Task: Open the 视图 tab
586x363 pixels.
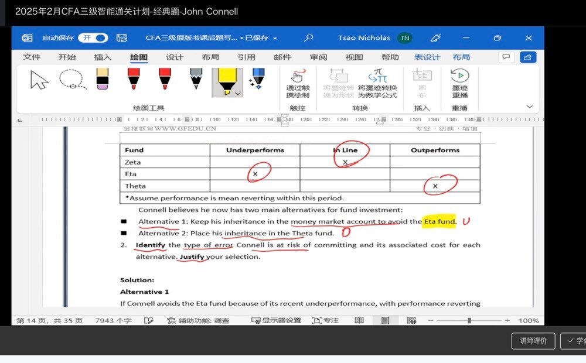Action: 354,57
